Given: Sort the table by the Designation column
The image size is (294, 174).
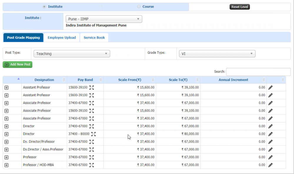Looking at the screenshot, I should click(x=44, y=80).
